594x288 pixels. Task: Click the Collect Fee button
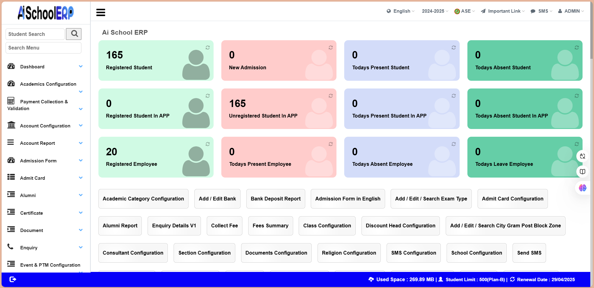[224, 226]
